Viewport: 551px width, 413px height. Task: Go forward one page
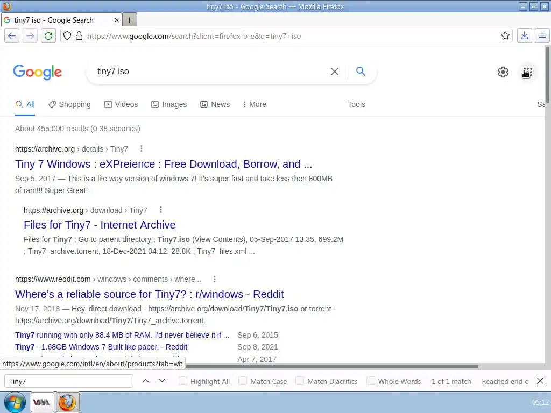pyautogui.click(x=30, y=36)
